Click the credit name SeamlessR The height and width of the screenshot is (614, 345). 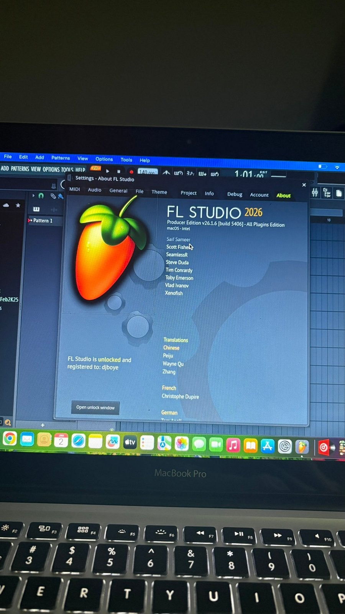pos(177,255)
